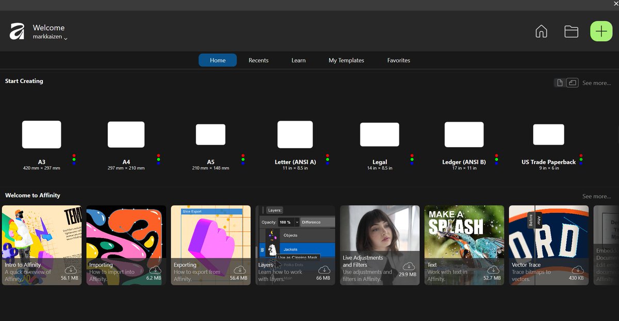This screenshot has width=619, height=321.
Task: Click the Affinity logo icon
Action: pos(17,31)
